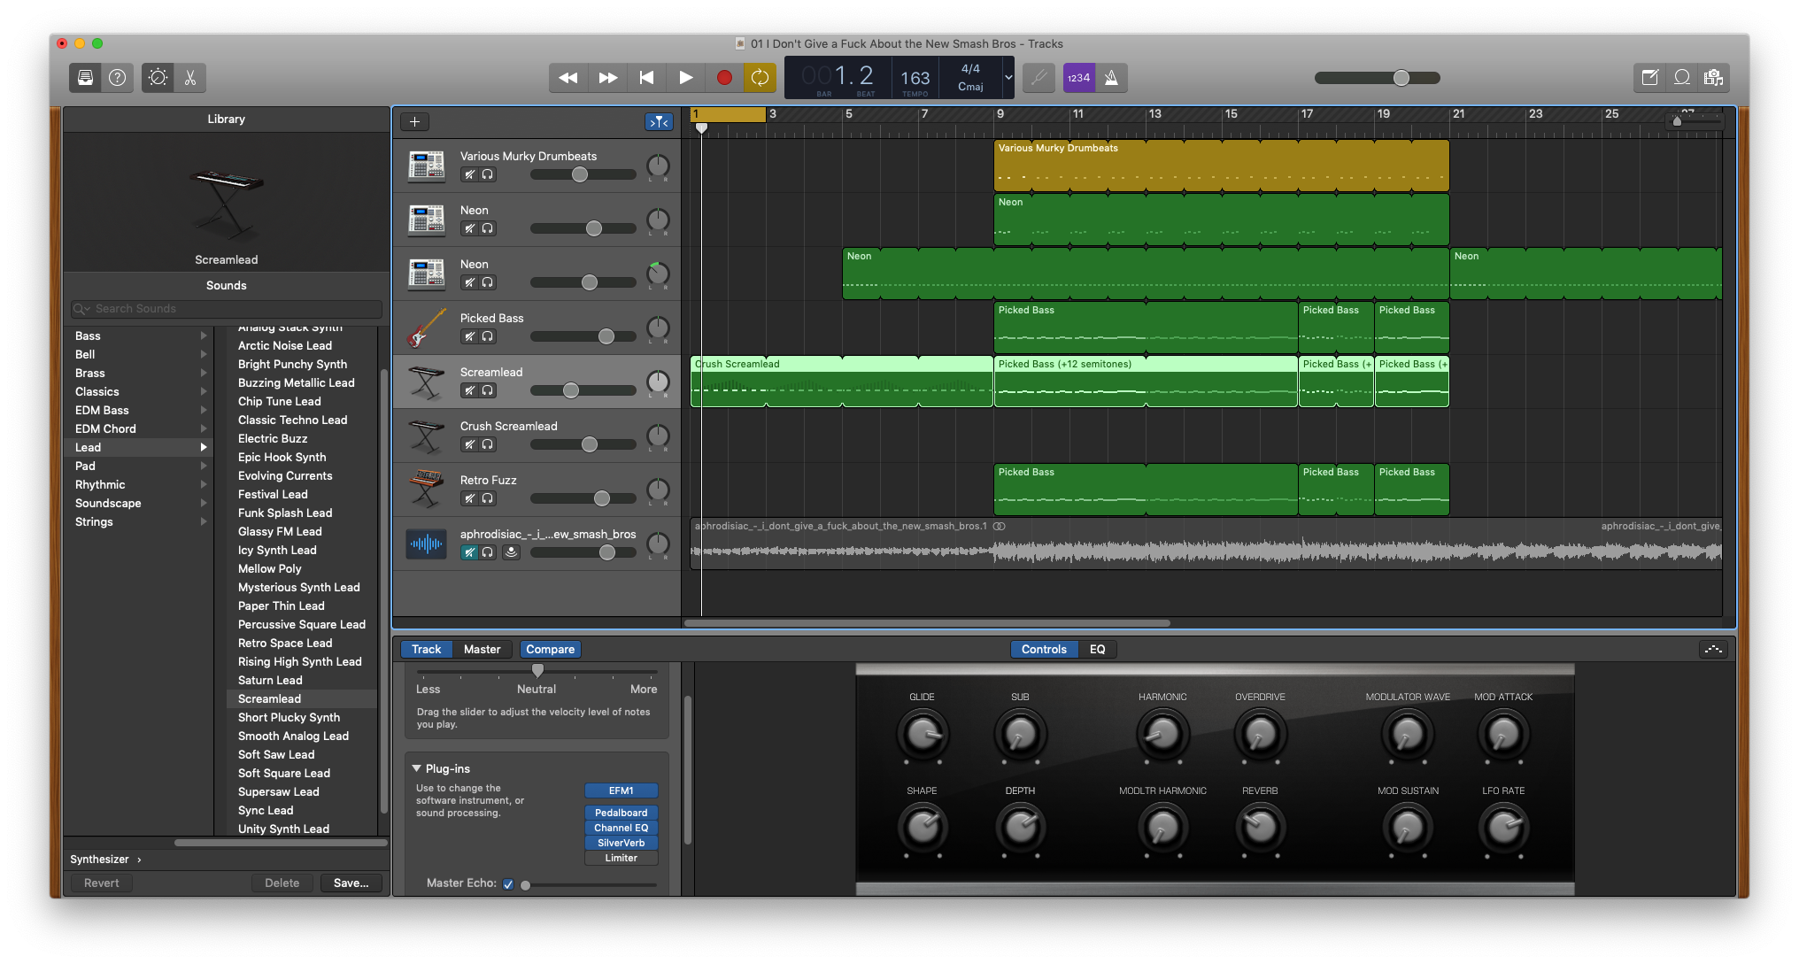Screen dimensions: 1799x964
Task: Click the Save... button in the Library
Action: [x=351, y=883]
